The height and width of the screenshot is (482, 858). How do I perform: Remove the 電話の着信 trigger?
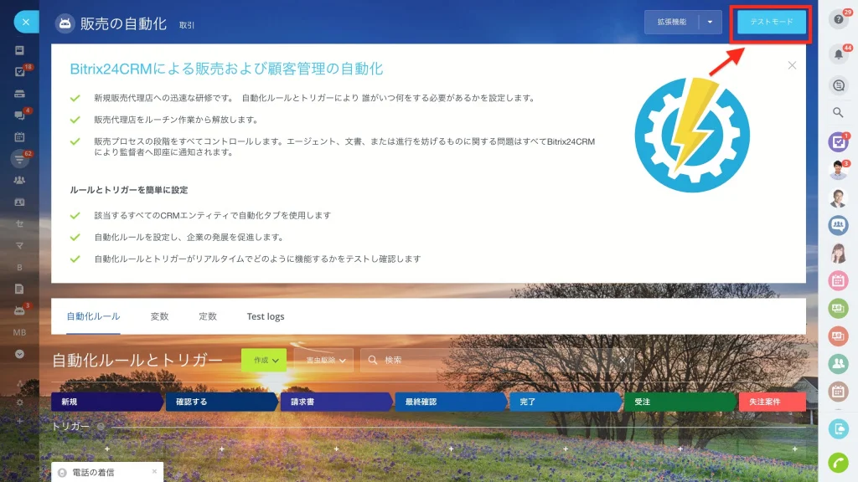tap(154, 471)
